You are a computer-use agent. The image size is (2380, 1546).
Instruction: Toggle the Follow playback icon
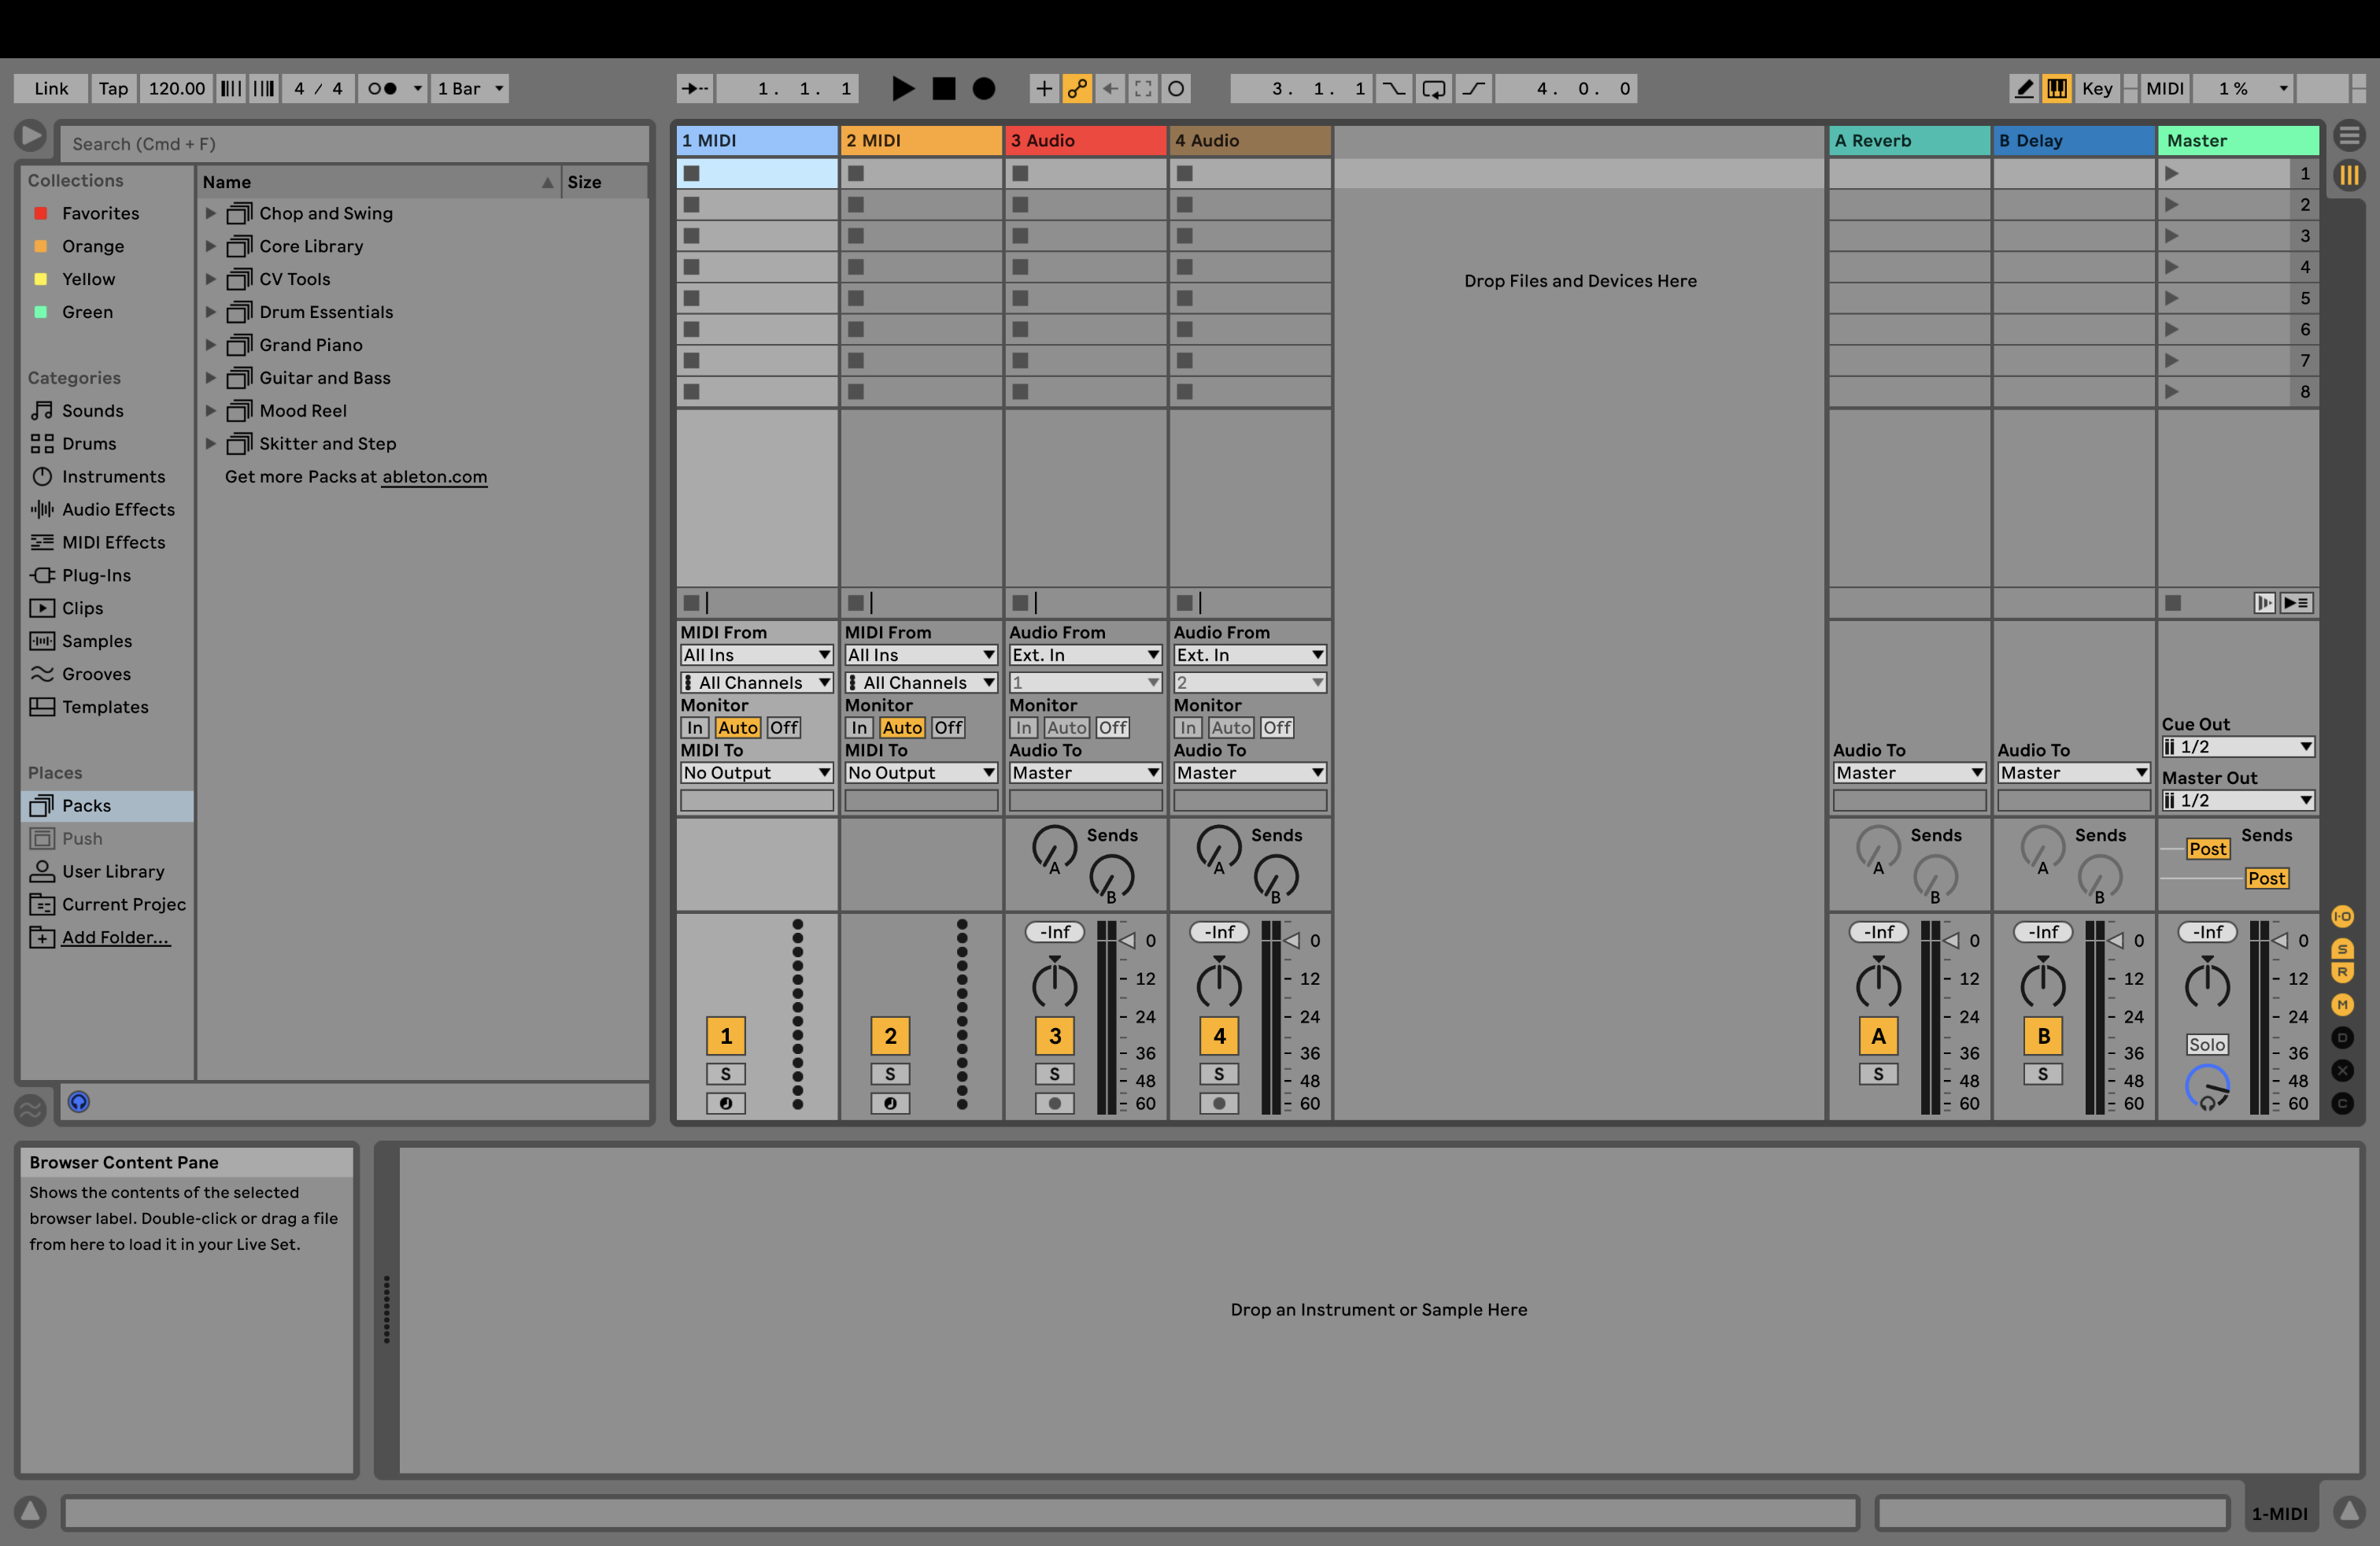click(694, 88)
